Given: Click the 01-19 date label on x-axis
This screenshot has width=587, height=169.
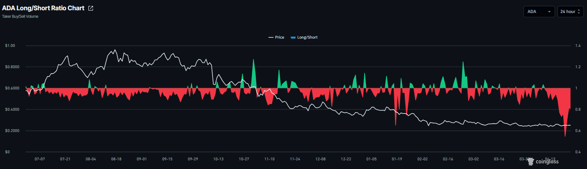Looking at the screenshot, I should [397, 159].
